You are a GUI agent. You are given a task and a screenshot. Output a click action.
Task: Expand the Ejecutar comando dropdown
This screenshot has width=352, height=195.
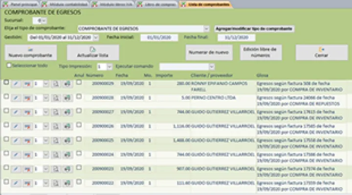pos(212,66)
